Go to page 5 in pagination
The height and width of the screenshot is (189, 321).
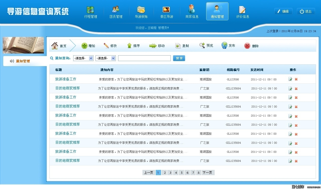182,172
